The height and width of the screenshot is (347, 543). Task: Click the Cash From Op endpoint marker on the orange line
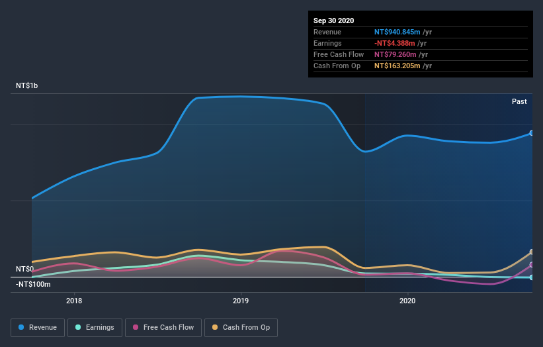[x=532, y=252]
